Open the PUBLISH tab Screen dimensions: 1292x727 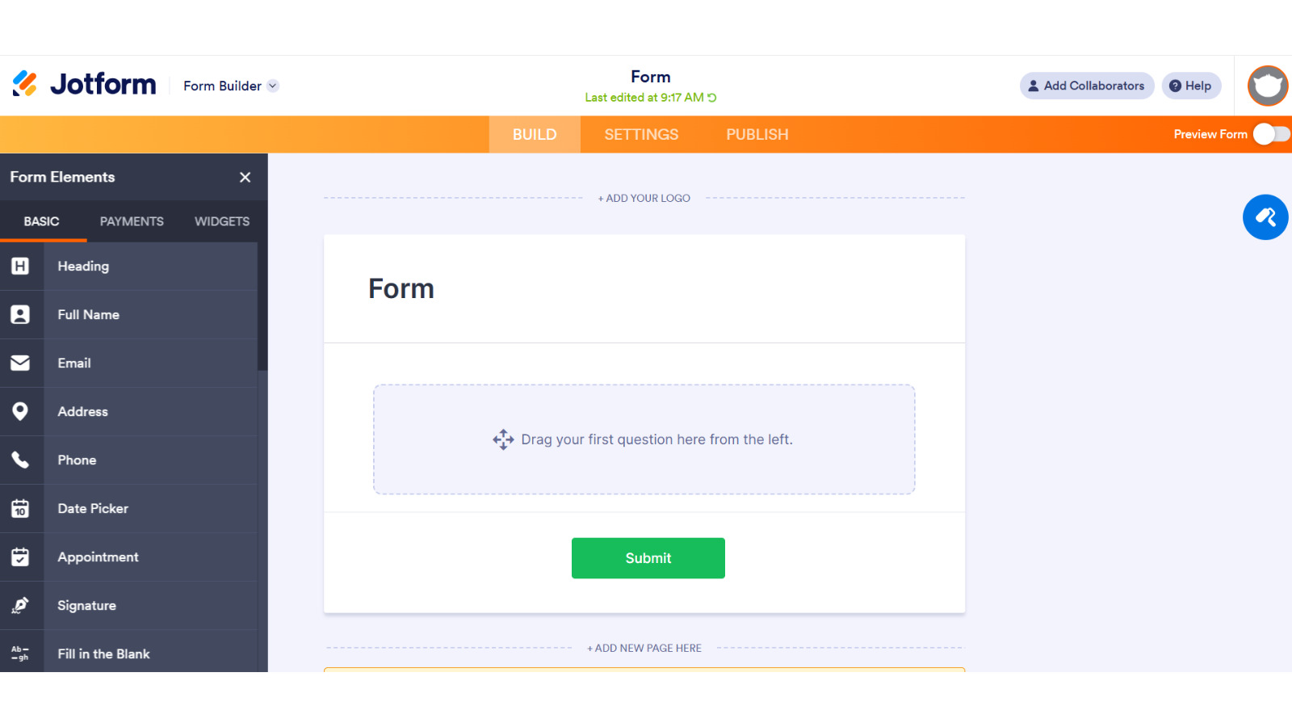(x=757, y=135)
